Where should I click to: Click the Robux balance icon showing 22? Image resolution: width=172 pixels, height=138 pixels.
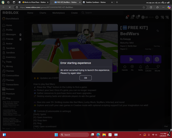pos(143,17)
